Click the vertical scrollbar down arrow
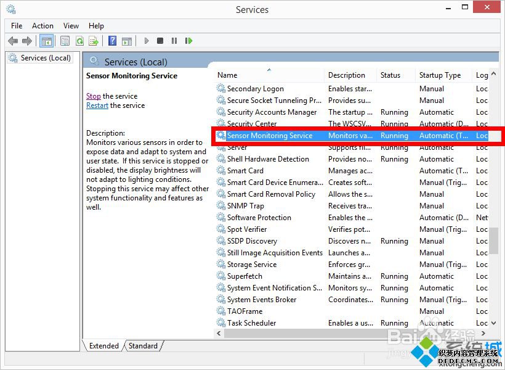 click(493, 323)
